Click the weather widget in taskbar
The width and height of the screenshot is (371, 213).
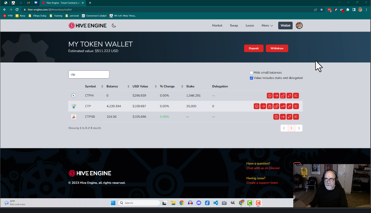(15, 203)
